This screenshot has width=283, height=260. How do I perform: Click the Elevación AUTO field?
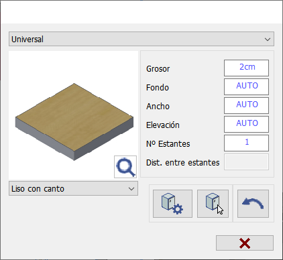[246, 124]
